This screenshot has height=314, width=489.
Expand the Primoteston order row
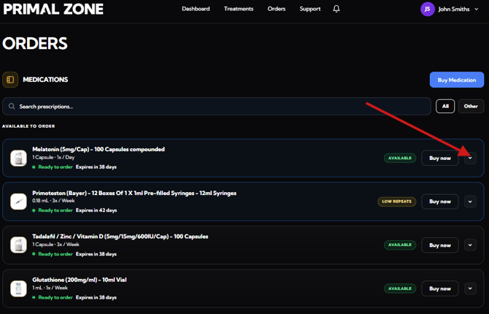pyautogui.click(x=470, y=202)
